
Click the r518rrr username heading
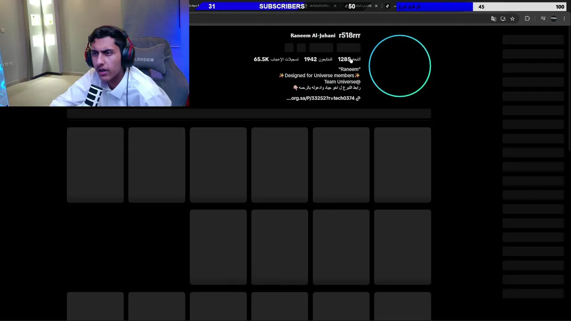tap(349, 35)
